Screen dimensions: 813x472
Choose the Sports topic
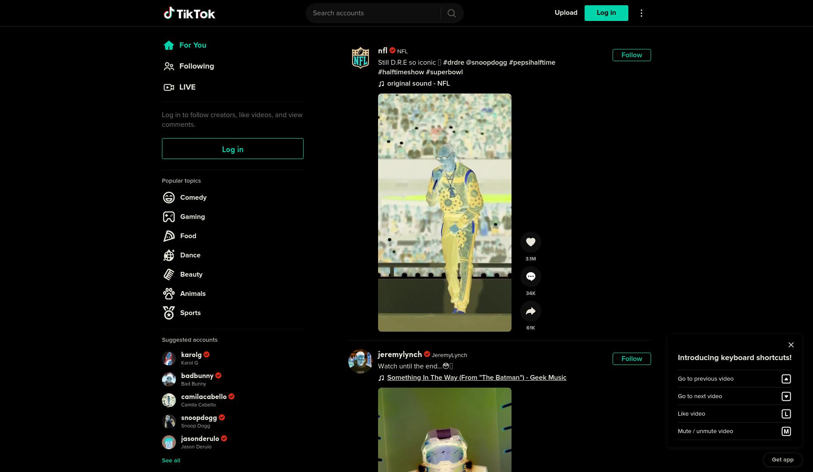(190, 313)
